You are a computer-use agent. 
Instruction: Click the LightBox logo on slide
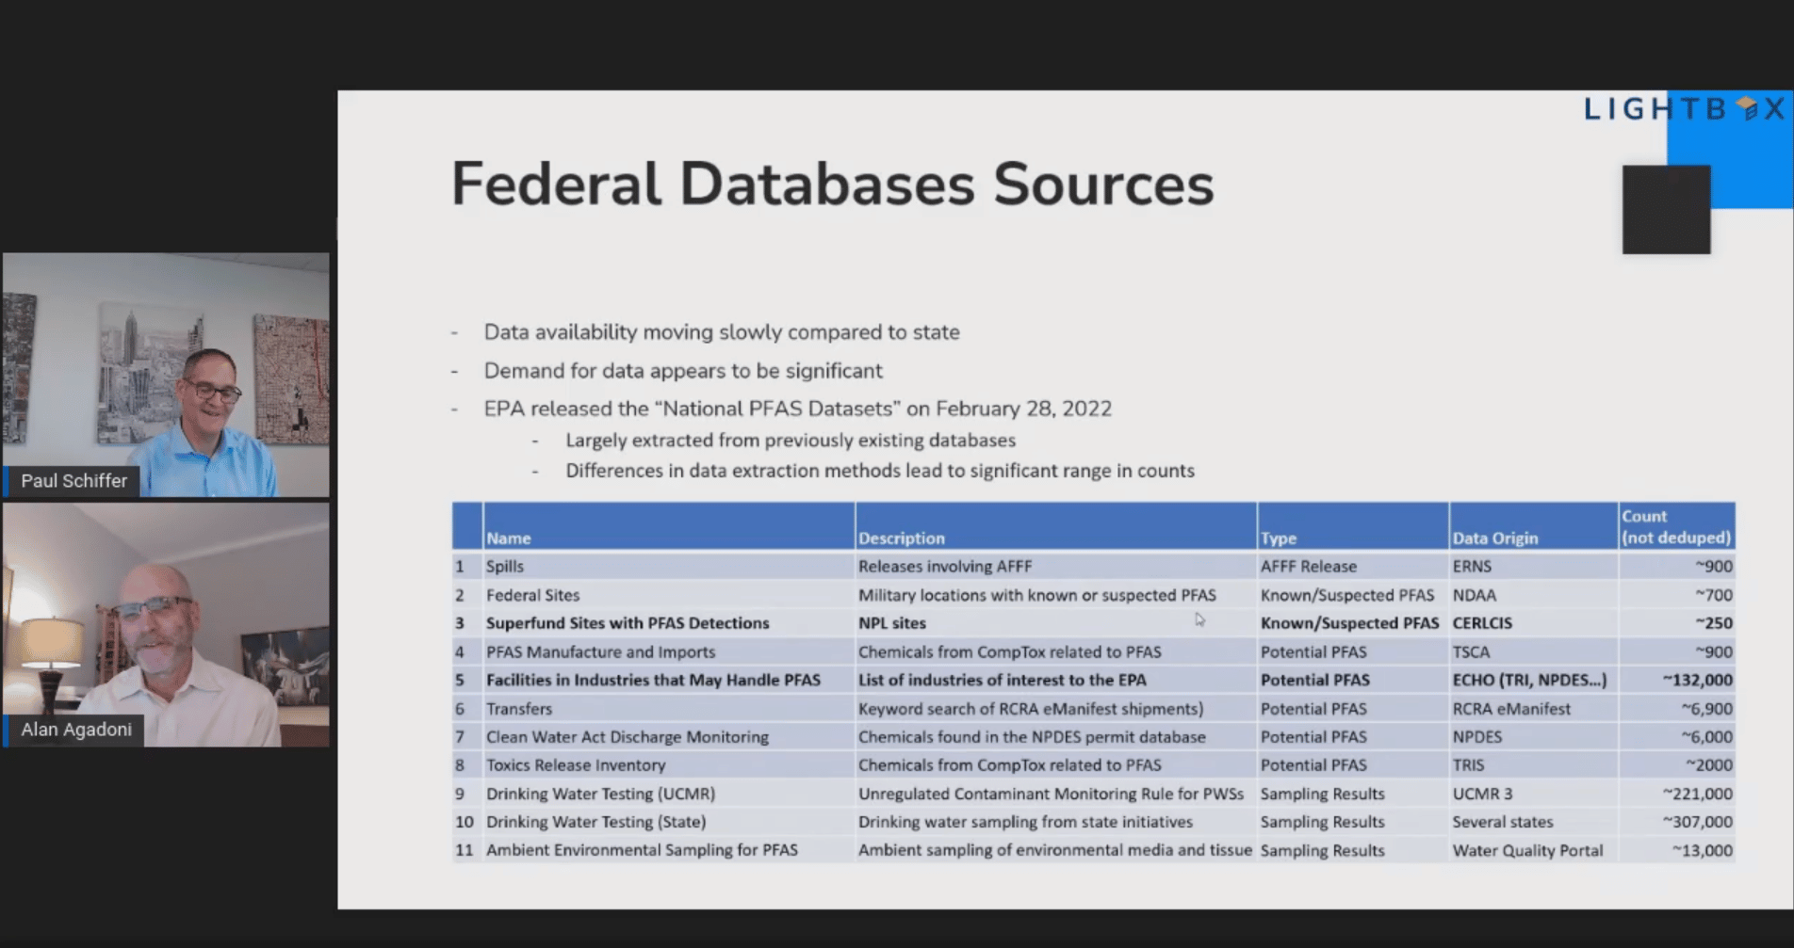pyautogui.click(x=1684, y=109)
